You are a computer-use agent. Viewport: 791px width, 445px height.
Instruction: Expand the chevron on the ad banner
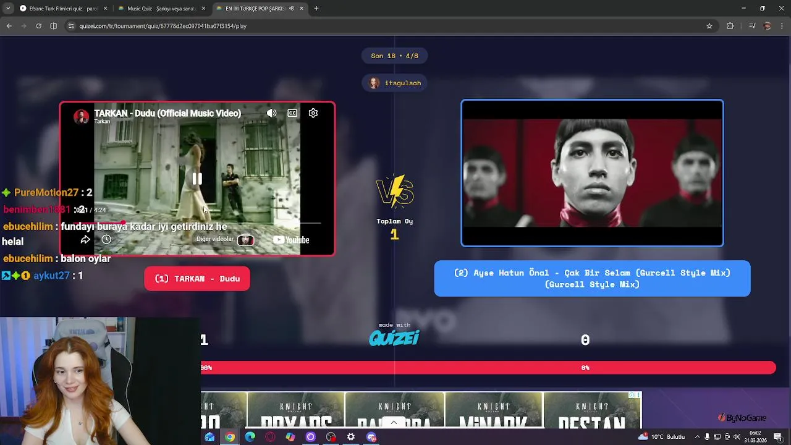[394, 423]
